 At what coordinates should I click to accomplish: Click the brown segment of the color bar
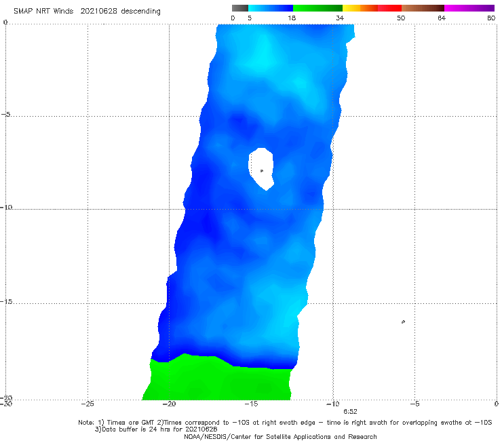coord(423,8)
